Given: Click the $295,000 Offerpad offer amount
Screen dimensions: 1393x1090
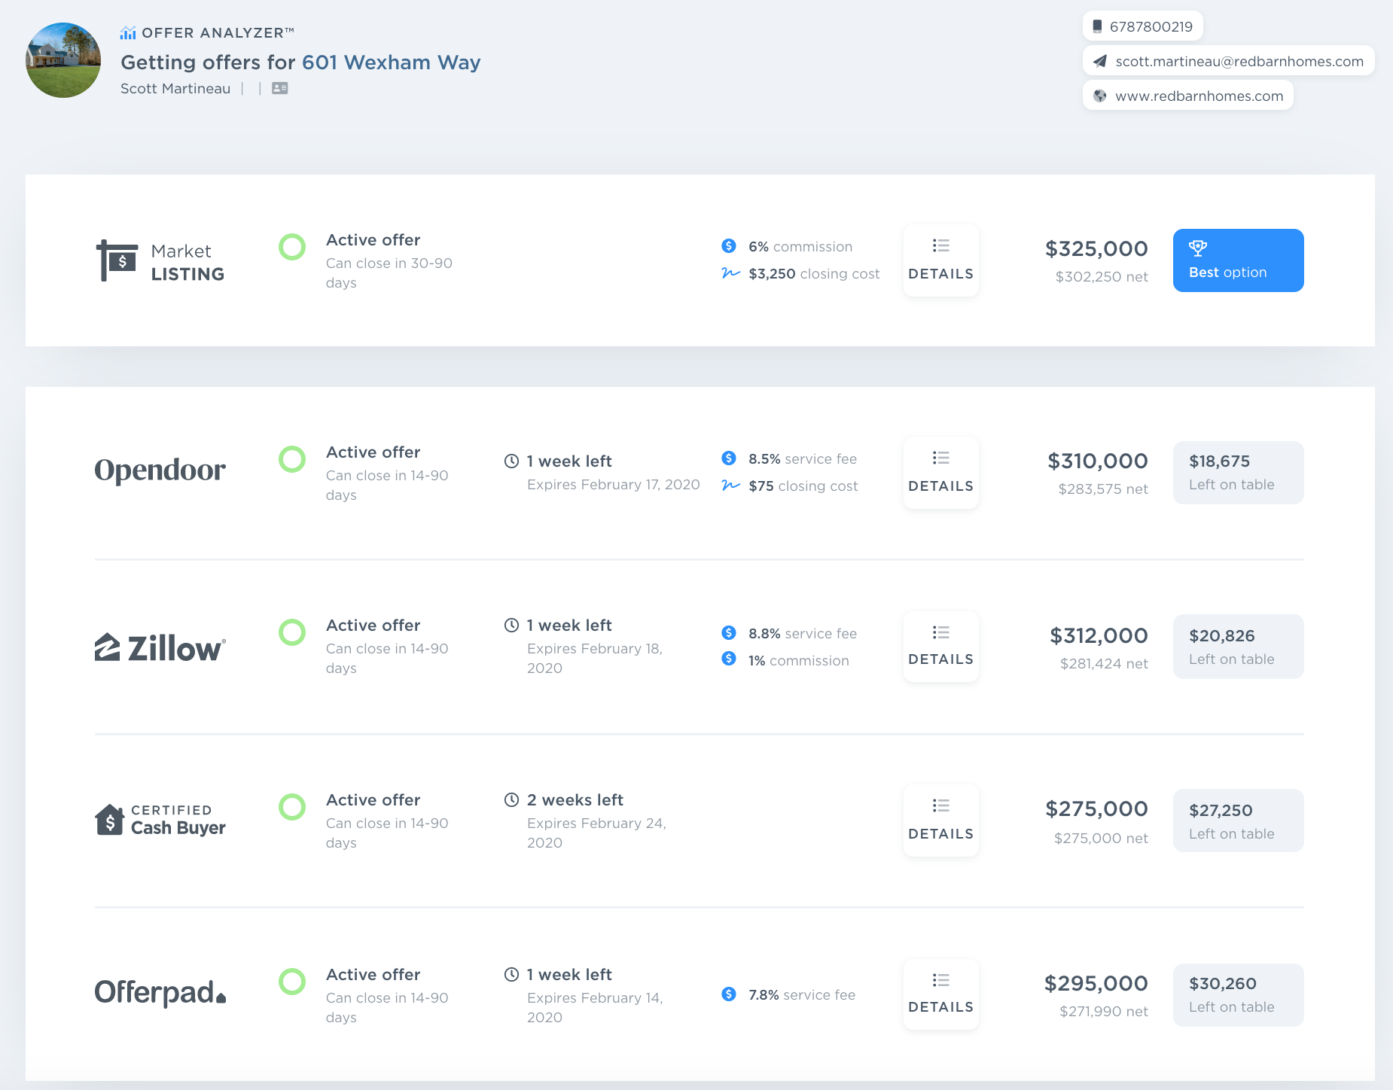Looking at the screenshot, I should (1096, 983).
